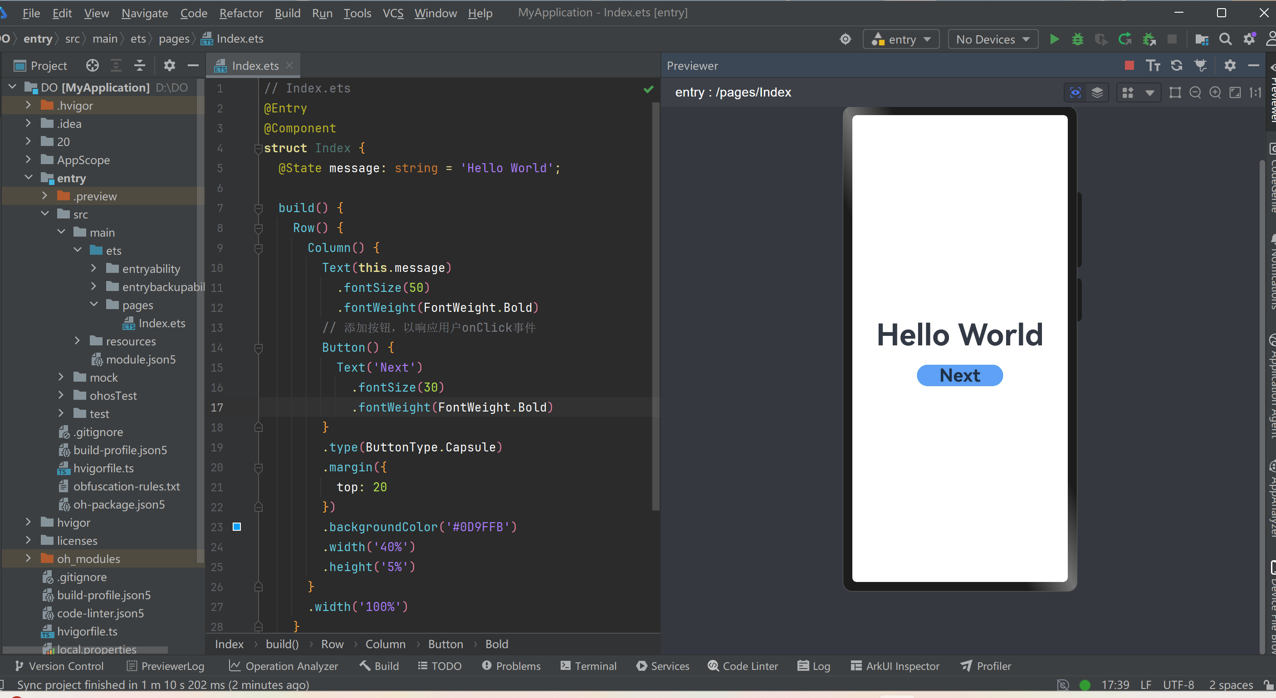Open the Refactor menu
1276x698 pixels.
[241, 13]
